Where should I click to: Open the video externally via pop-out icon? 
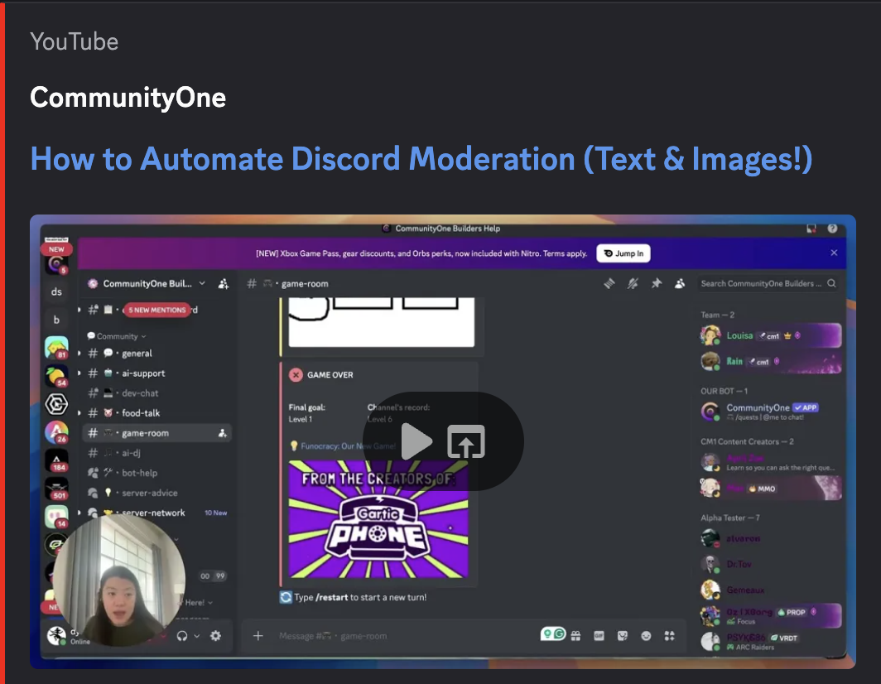tap(466, 441)
